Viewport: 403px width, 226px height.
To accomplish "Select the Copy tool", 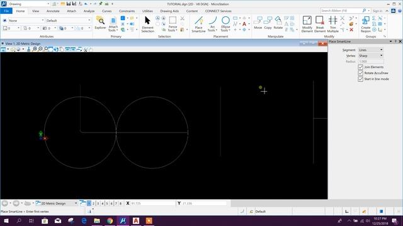I will 268,23.
